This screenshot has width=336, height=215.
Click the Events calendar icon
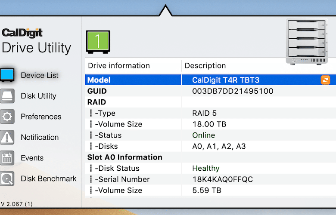pos(7,158)
